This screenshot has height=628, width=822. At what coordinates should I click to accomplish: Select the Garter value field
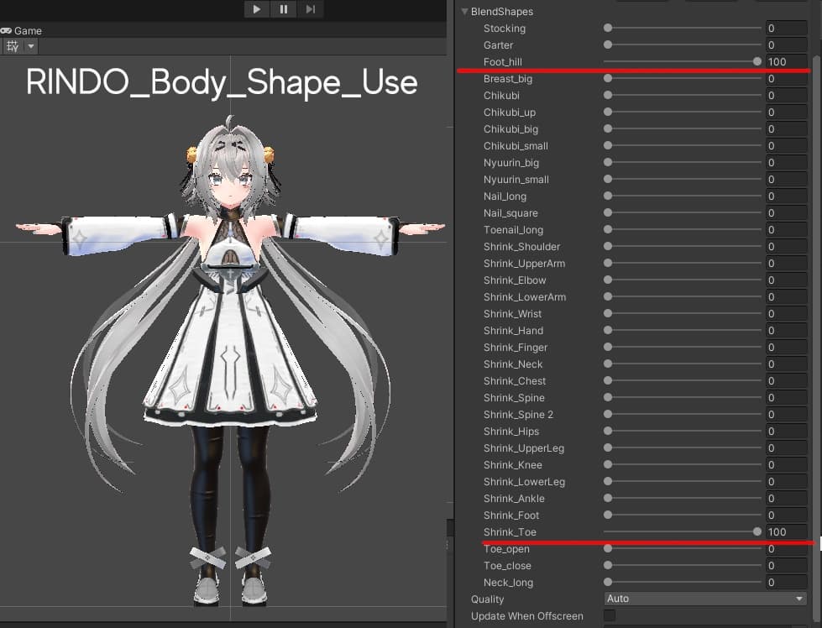click(x=785, y=45)
